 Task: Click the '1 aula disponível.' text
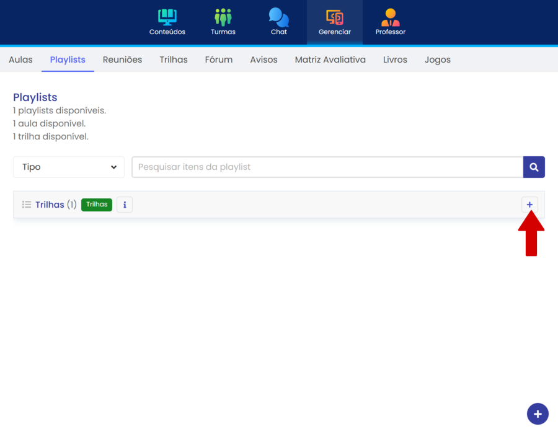coord(50,123)
